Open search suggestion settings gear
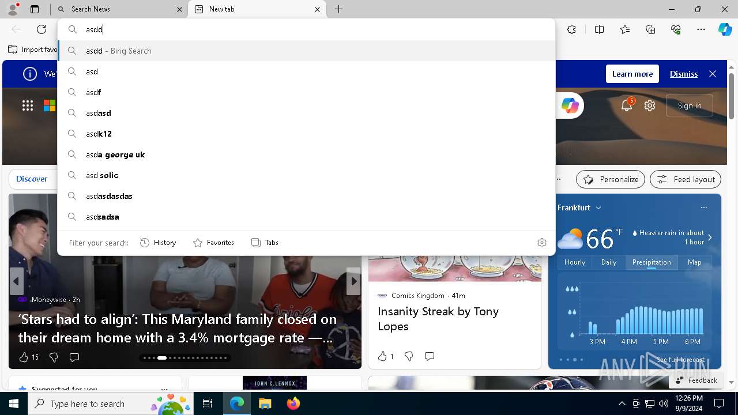 541,243
